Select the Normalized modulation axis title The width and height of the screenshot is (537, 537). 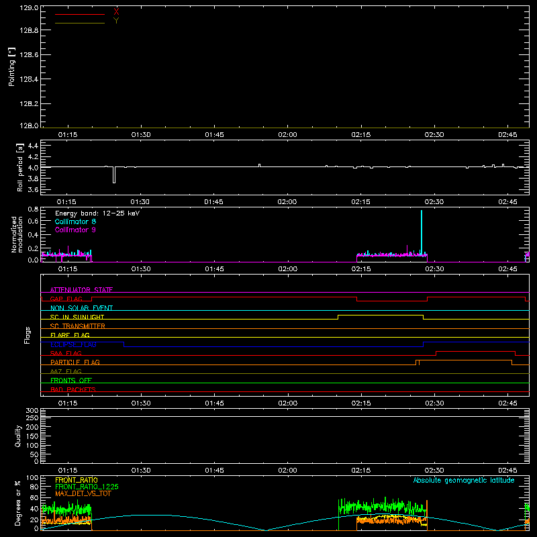point(16,234)
